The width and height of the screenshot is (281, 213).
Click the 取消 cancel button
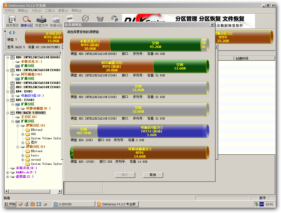point(153,175)
